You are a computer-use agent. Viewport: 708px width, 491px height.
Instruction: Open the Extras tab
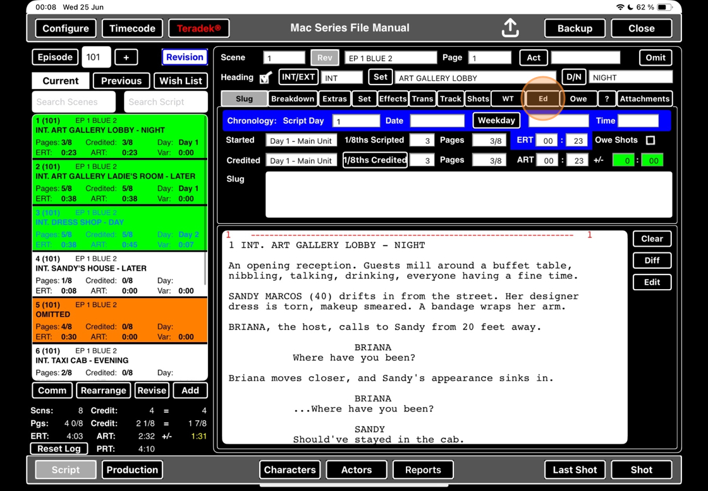click(334, 98)
